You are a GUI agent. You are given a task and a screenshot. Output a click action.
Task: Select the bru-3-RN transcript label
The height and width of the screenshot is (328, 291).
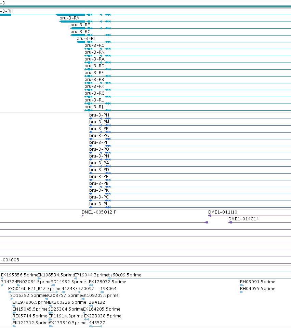[94, 52]
